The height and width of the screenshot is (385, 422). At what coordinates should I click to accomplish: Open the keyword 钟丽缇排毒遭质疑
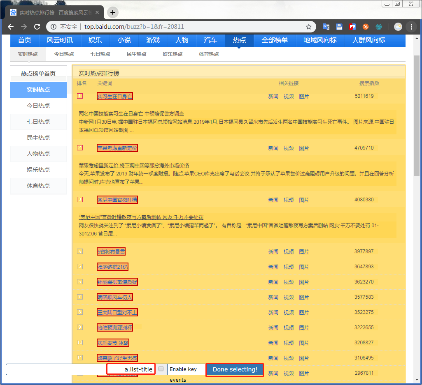click(117, 282)
